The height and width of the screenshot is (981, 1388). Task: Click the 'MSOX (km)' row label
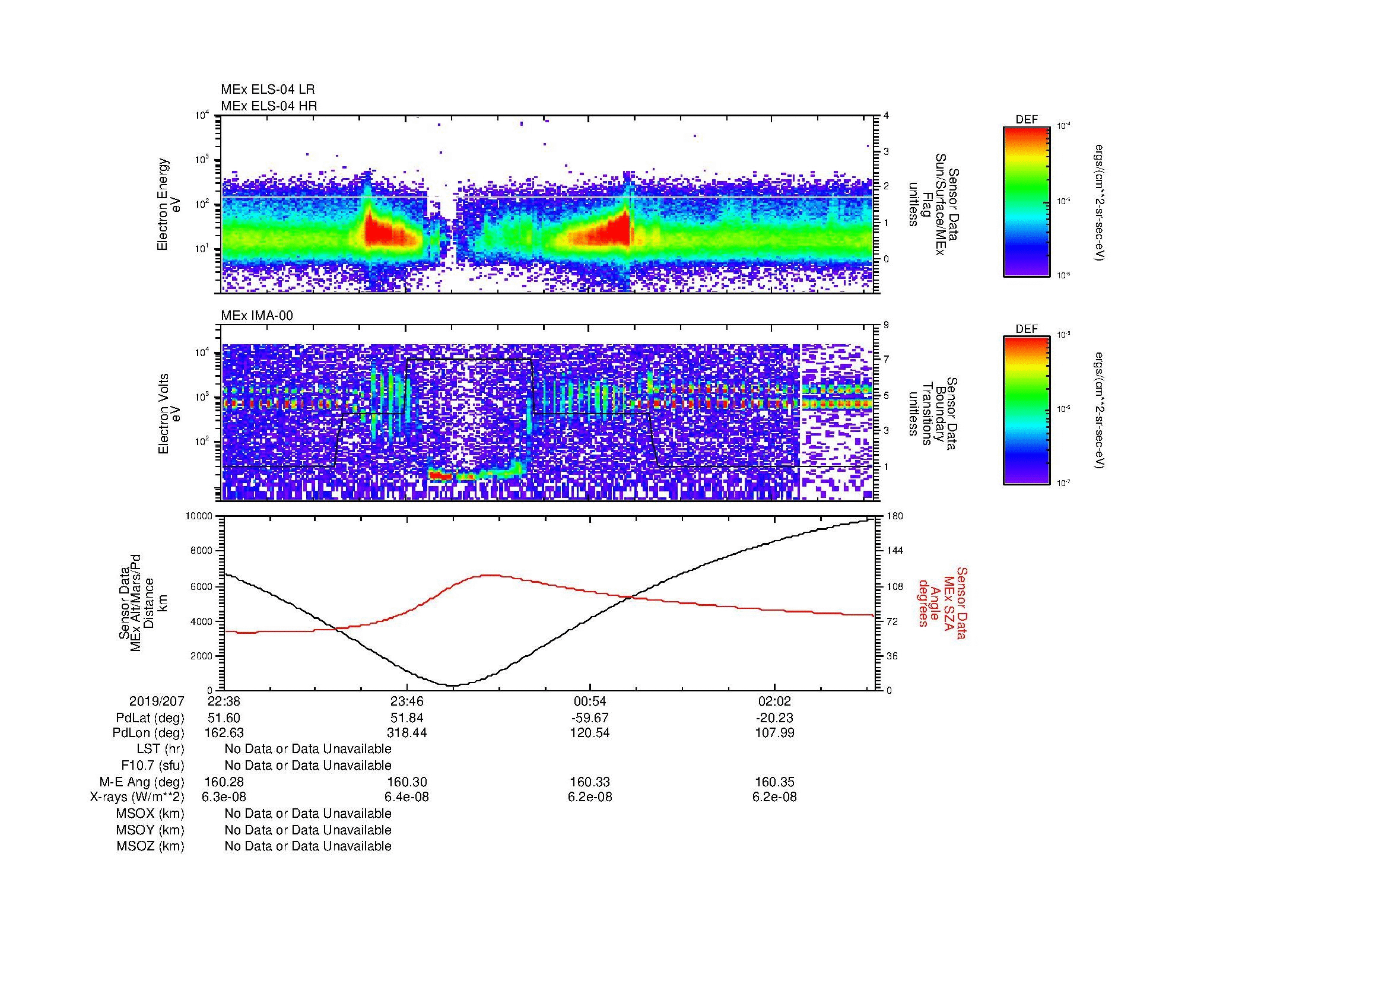[150, 814]
